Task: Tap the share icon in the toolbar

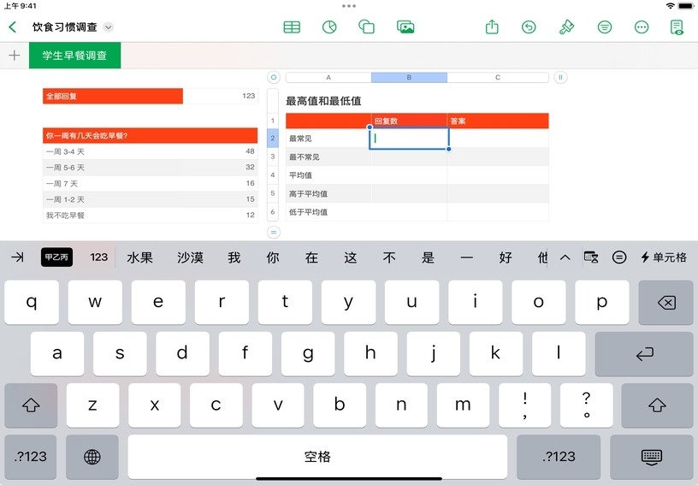Action: click(x=492, y=27)
